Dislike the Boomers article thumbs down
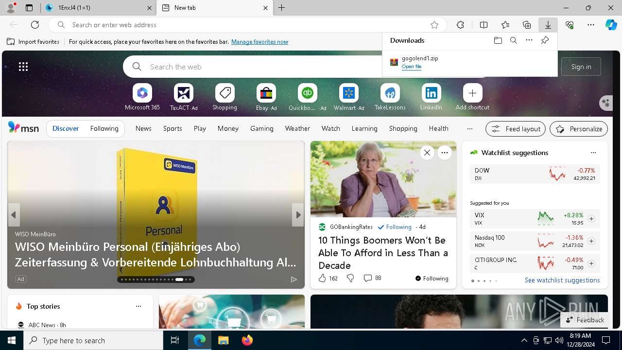 [x=350, y=278]
